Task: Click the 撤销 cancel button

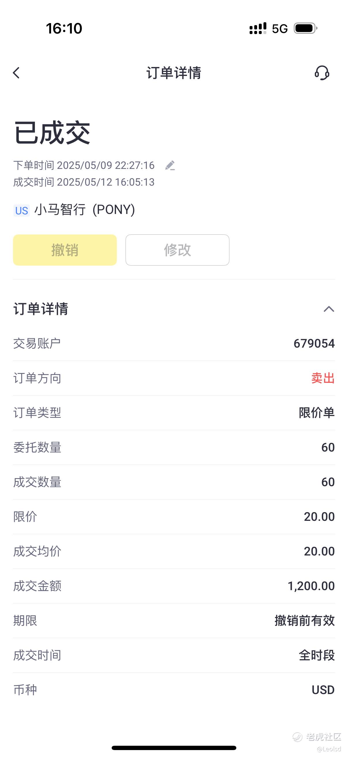Action: tap(65, 250)
